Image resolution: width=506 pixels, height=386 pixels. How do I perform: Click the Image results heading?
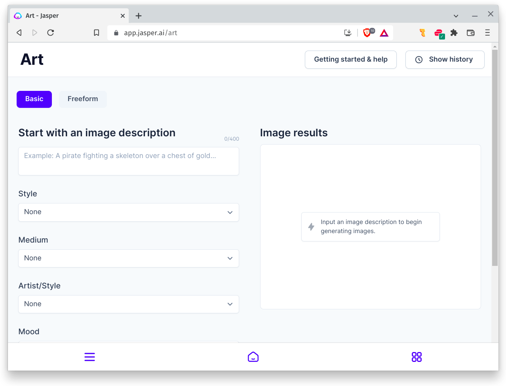[x=294, y=133]
